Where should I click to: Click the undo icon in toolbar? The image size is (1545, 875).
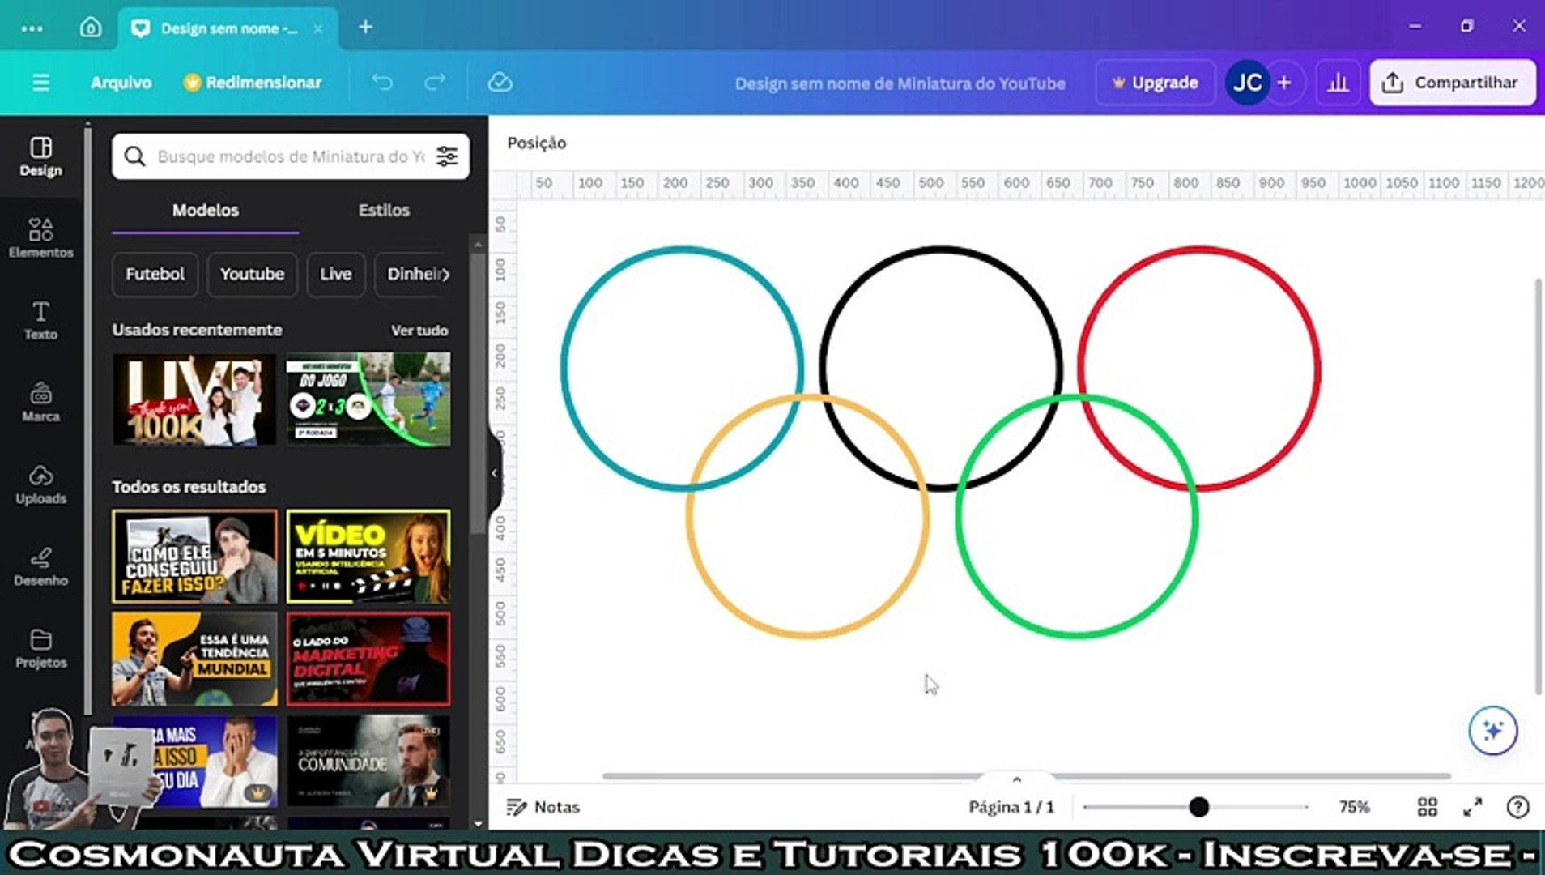click(382, 82)
